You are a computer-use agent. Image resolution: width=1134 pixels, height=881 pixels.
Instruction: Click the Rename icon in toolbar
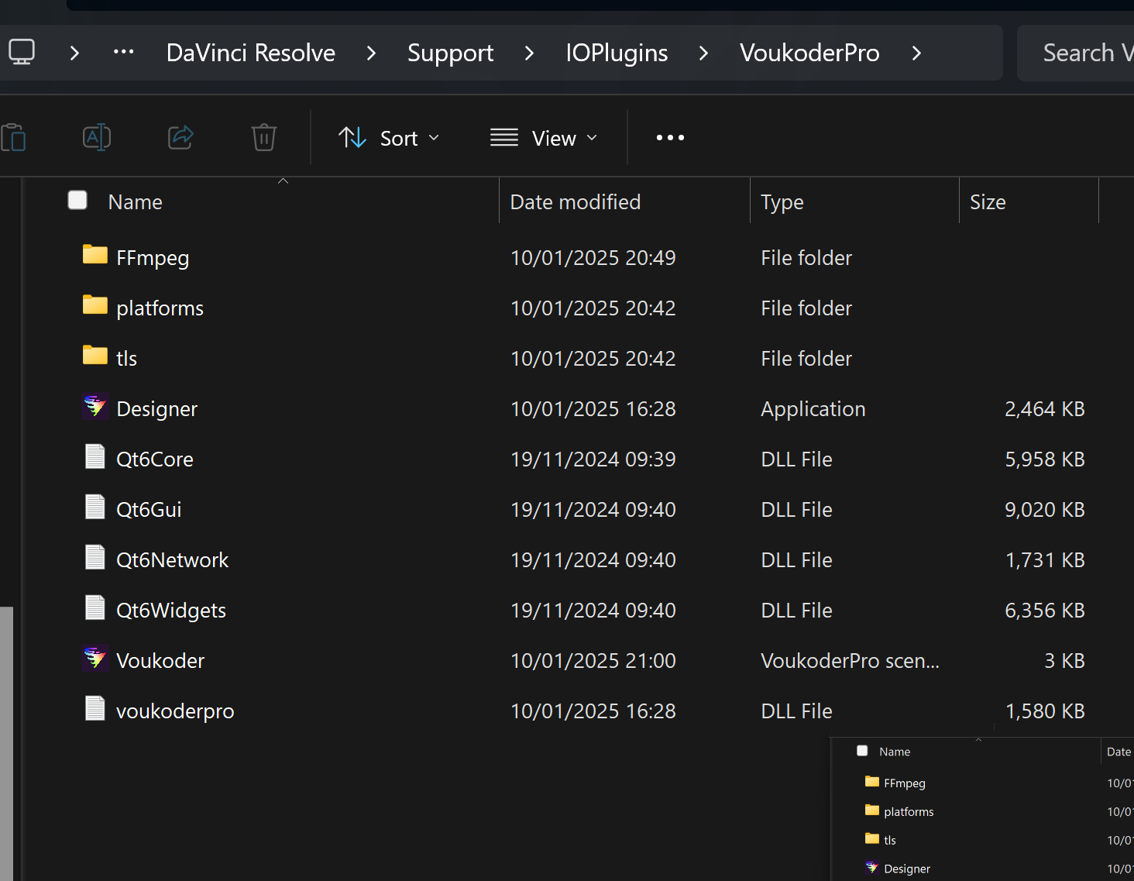coord(97,138)
